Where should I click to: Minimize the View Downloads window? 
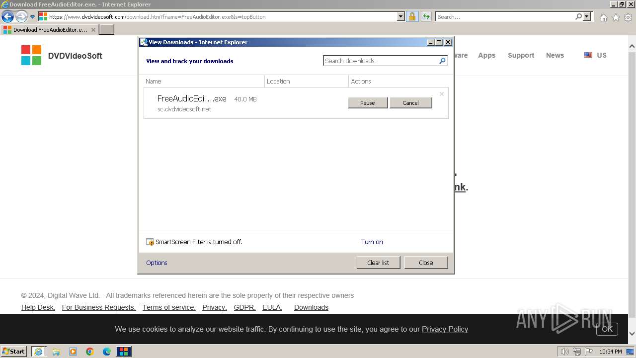431,42
